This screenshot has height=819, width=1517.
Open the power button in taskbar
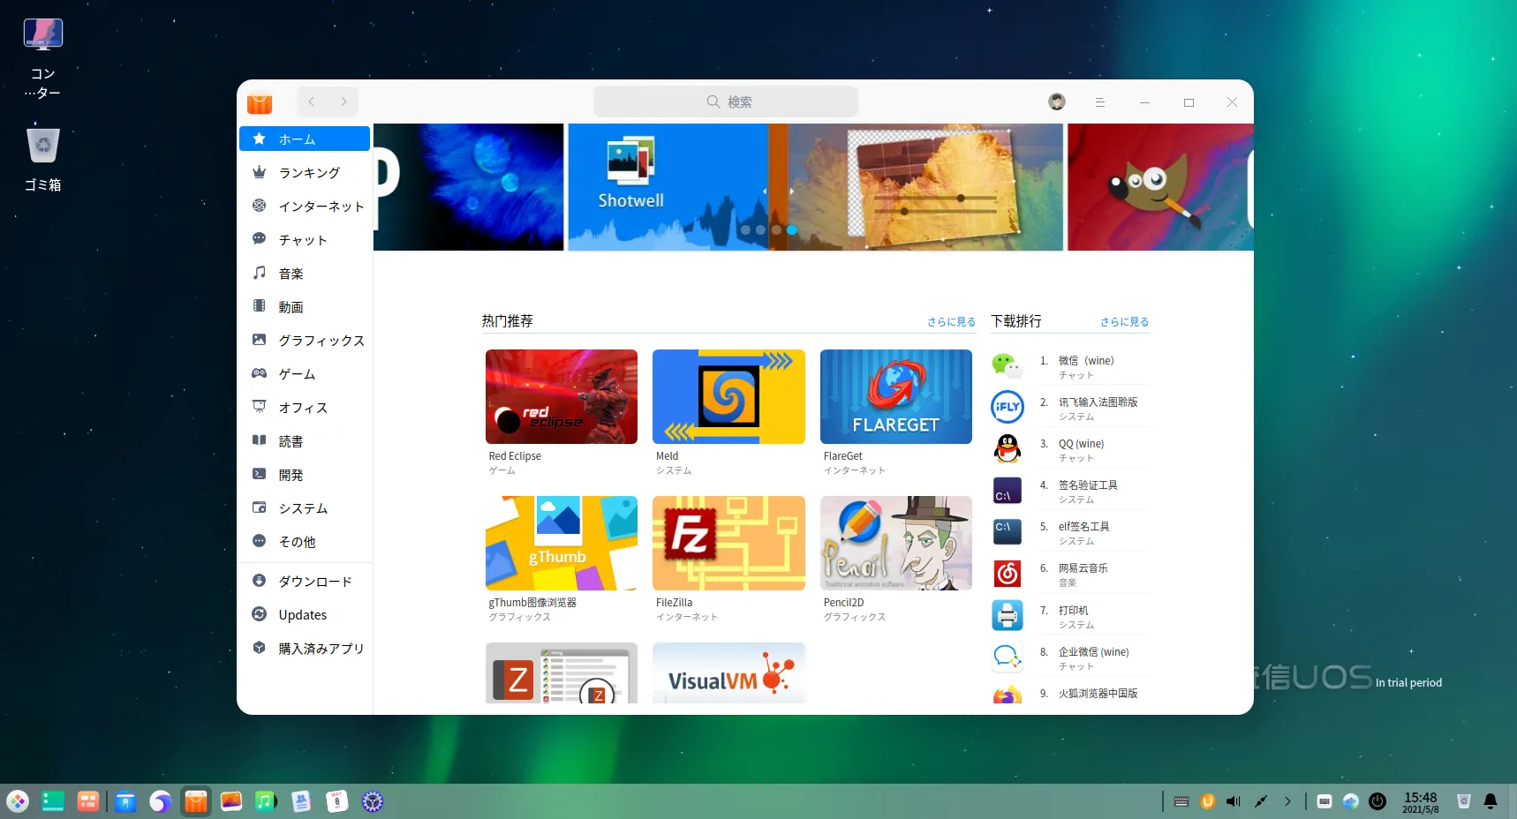[1377, 801]
